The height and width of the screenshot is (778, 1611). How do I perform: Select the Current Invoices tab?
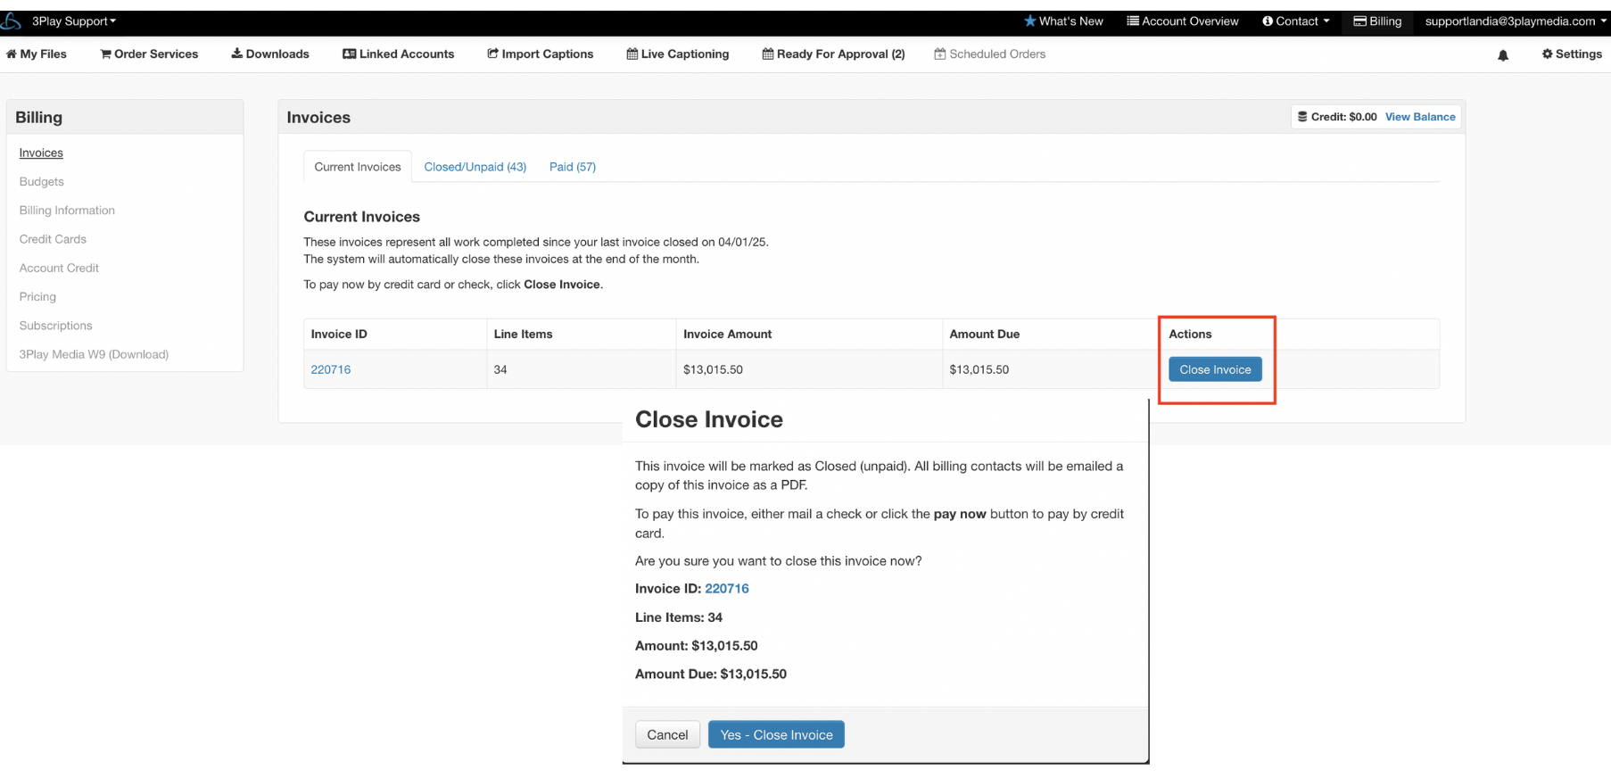pos(358,167)
